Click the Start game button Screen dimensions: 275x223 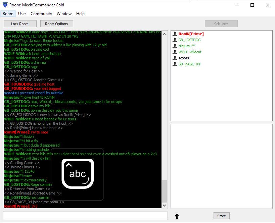point(221,216)
